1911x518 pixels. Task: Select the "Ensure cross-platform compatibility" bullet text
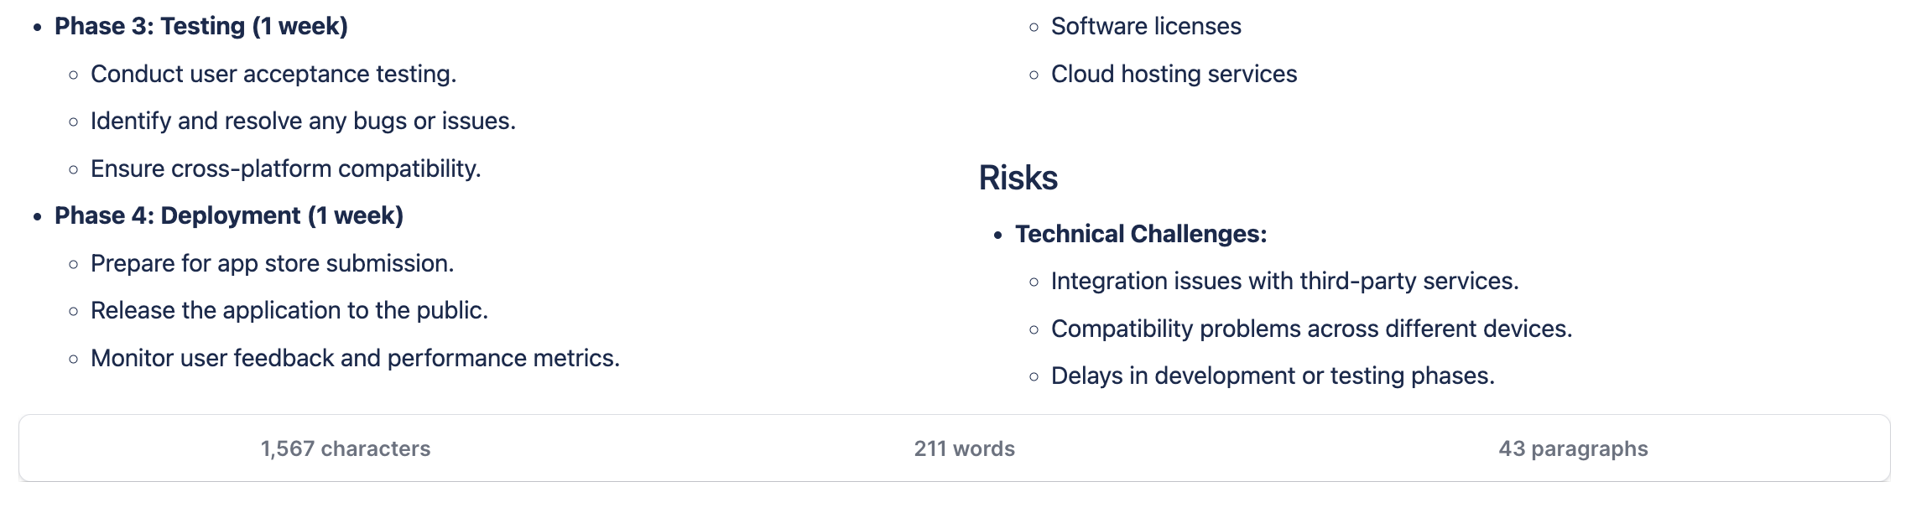285,168
